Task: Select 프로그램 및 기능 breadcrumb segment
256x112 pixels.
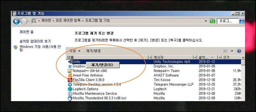Action: tap(97, 21)
